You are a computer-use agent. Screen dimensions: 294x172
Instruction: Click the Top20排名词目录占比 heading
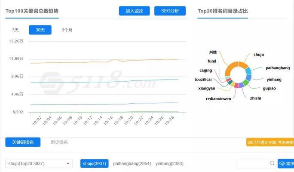click(x=223, y=11)
